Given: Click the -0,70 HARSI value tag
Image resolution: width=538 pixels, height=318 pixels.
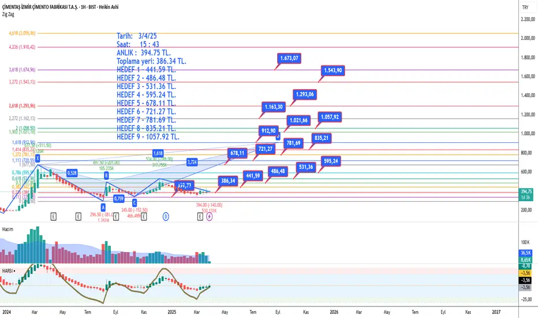Looking at the screenshot, I should click(x=526, y=266).
